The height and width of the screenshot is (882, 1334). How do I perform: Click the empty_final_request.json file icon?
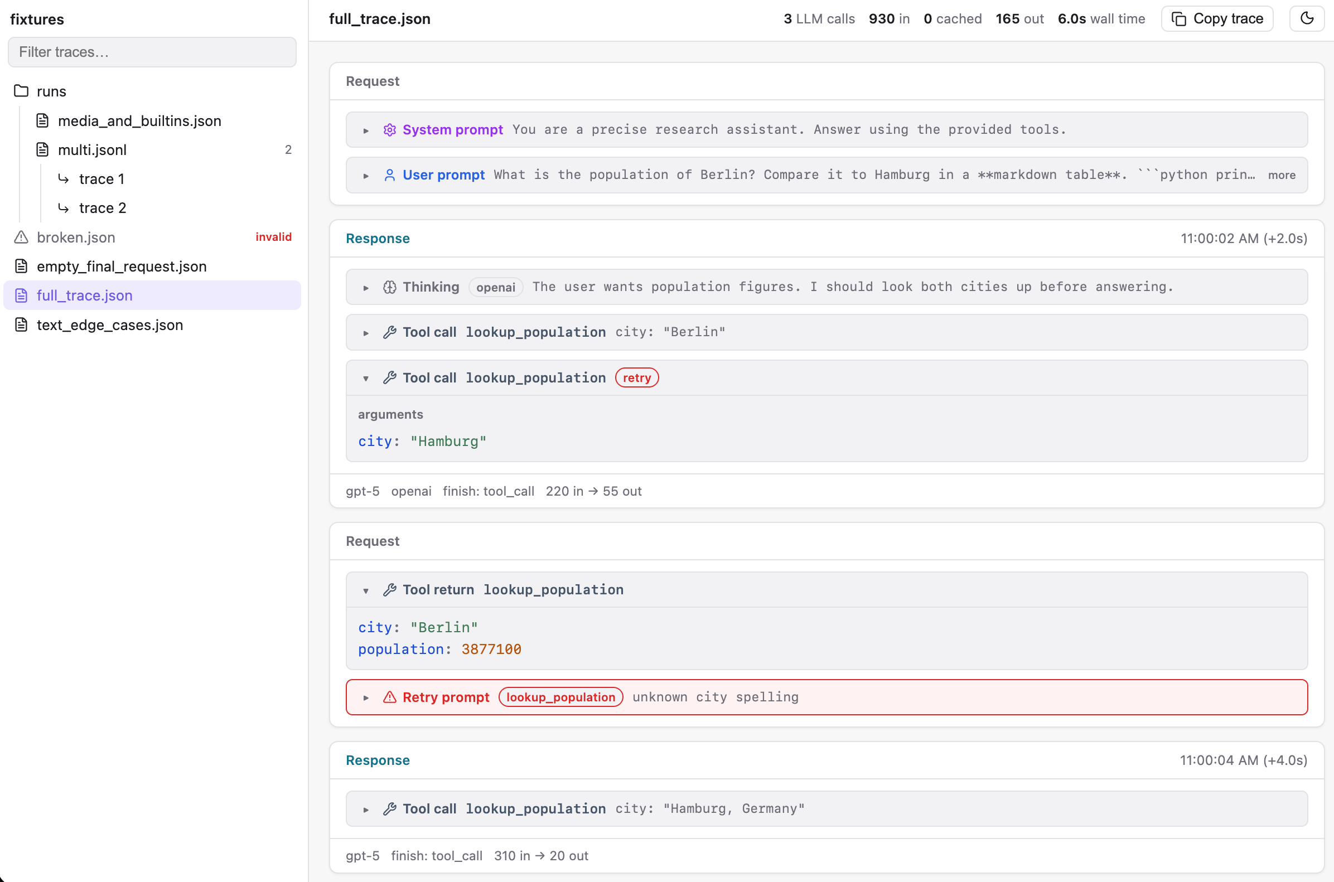click(x=21, y=266)
